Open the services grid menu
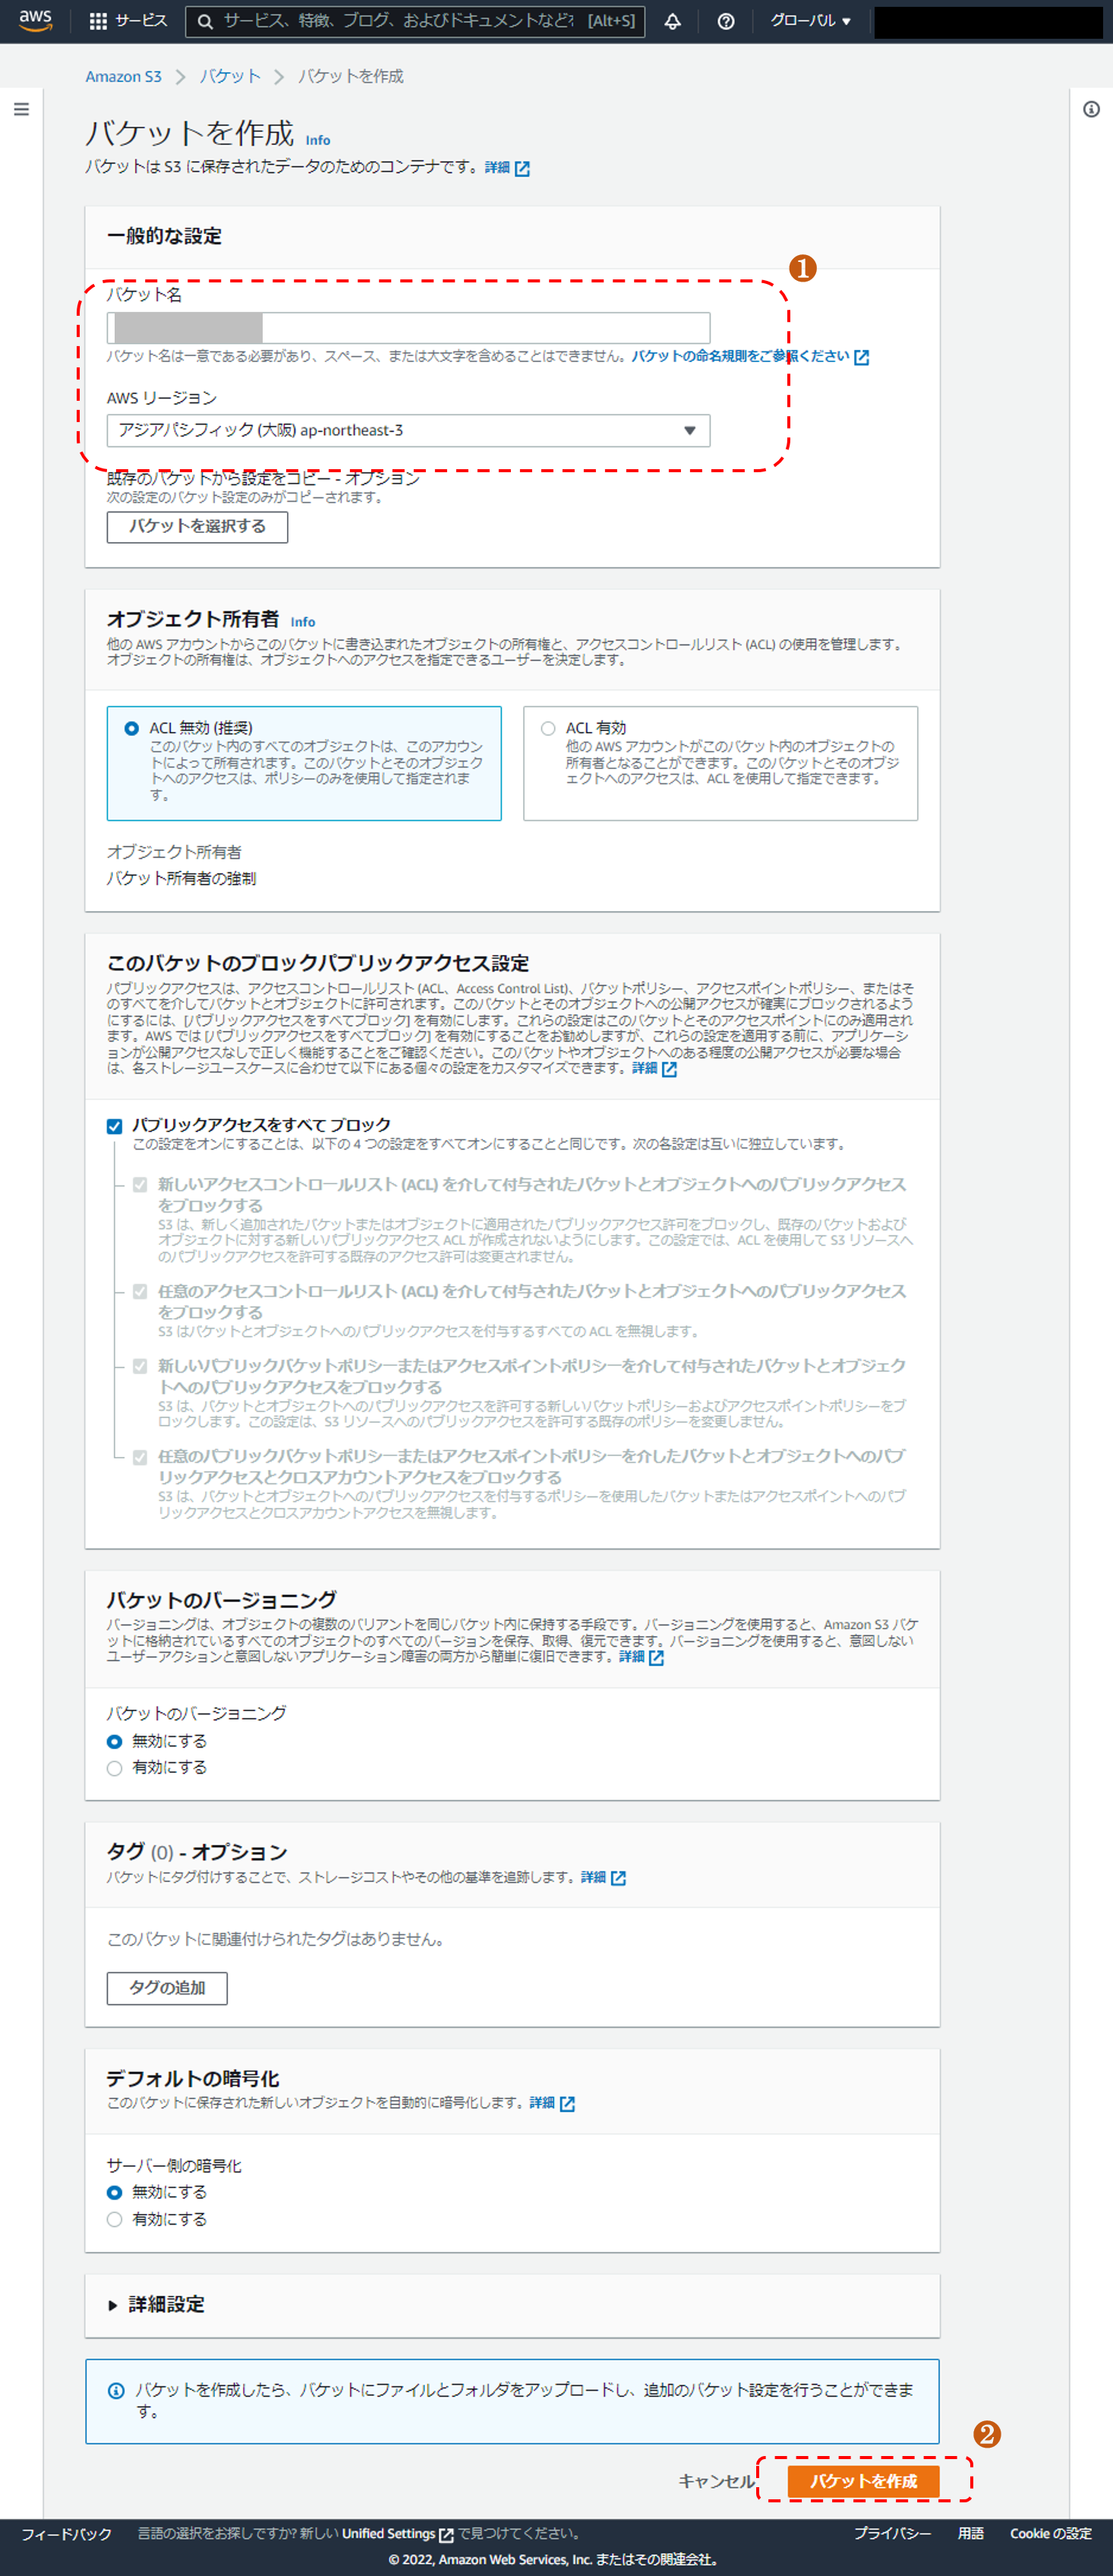Image resolution: width=1113 pixels, height=2576 pixels. (98, 21)
